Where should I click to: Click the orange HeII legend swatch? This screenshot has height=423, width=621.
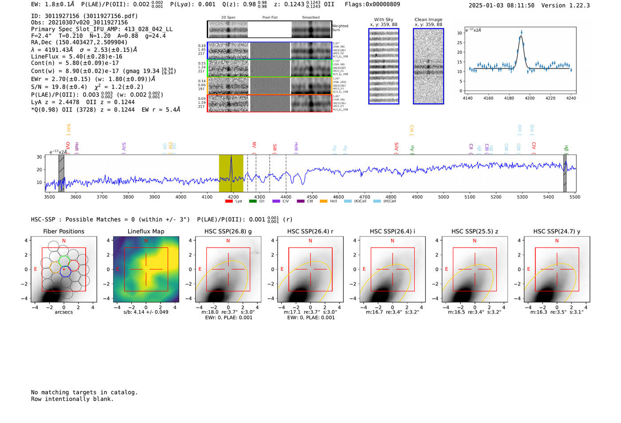[324, 202]
